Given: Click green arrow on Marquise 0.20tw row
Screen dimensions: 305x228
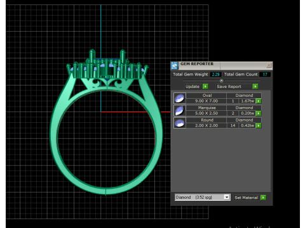Looking at the screenshot, I should (x=259, y=113).
